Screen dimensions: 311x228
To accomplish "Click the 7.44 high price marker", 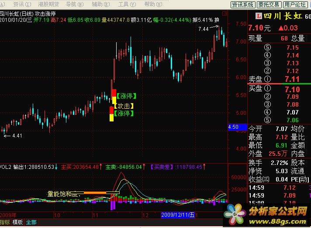I will click(x=204, y=29).
